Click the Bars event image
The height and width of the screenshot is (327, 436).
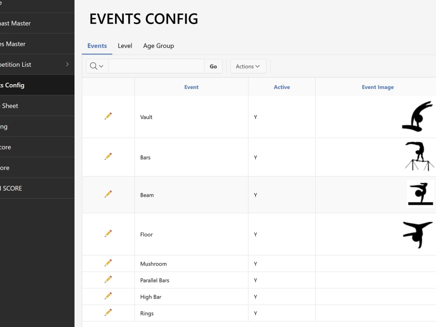coord(419,156)
